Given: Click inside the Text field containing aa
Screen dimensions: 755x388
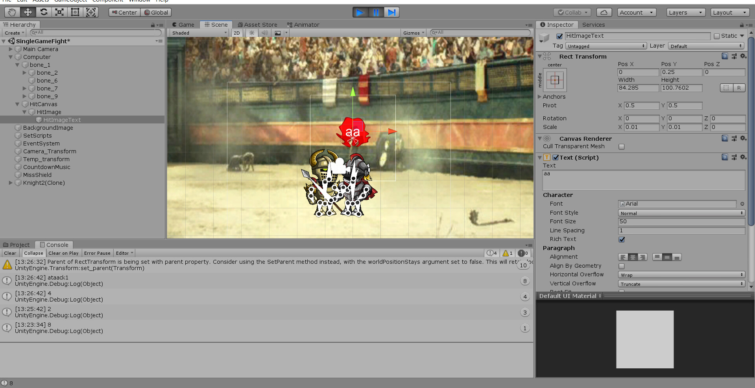Looking at the screenshot, I should click(x=643, y=180).
